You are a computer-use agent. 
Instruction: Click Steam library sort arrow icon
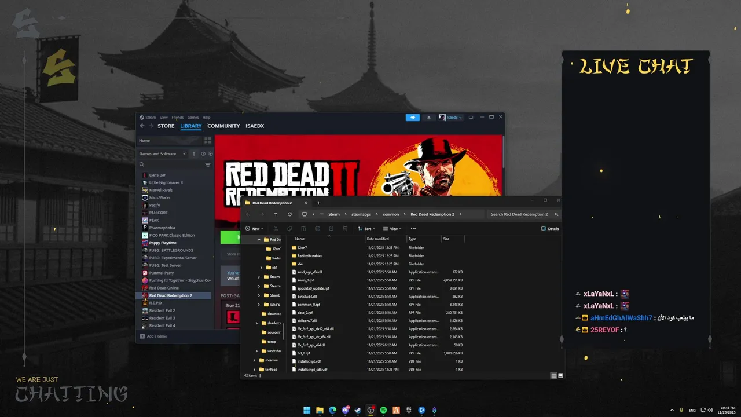(194, 154)
